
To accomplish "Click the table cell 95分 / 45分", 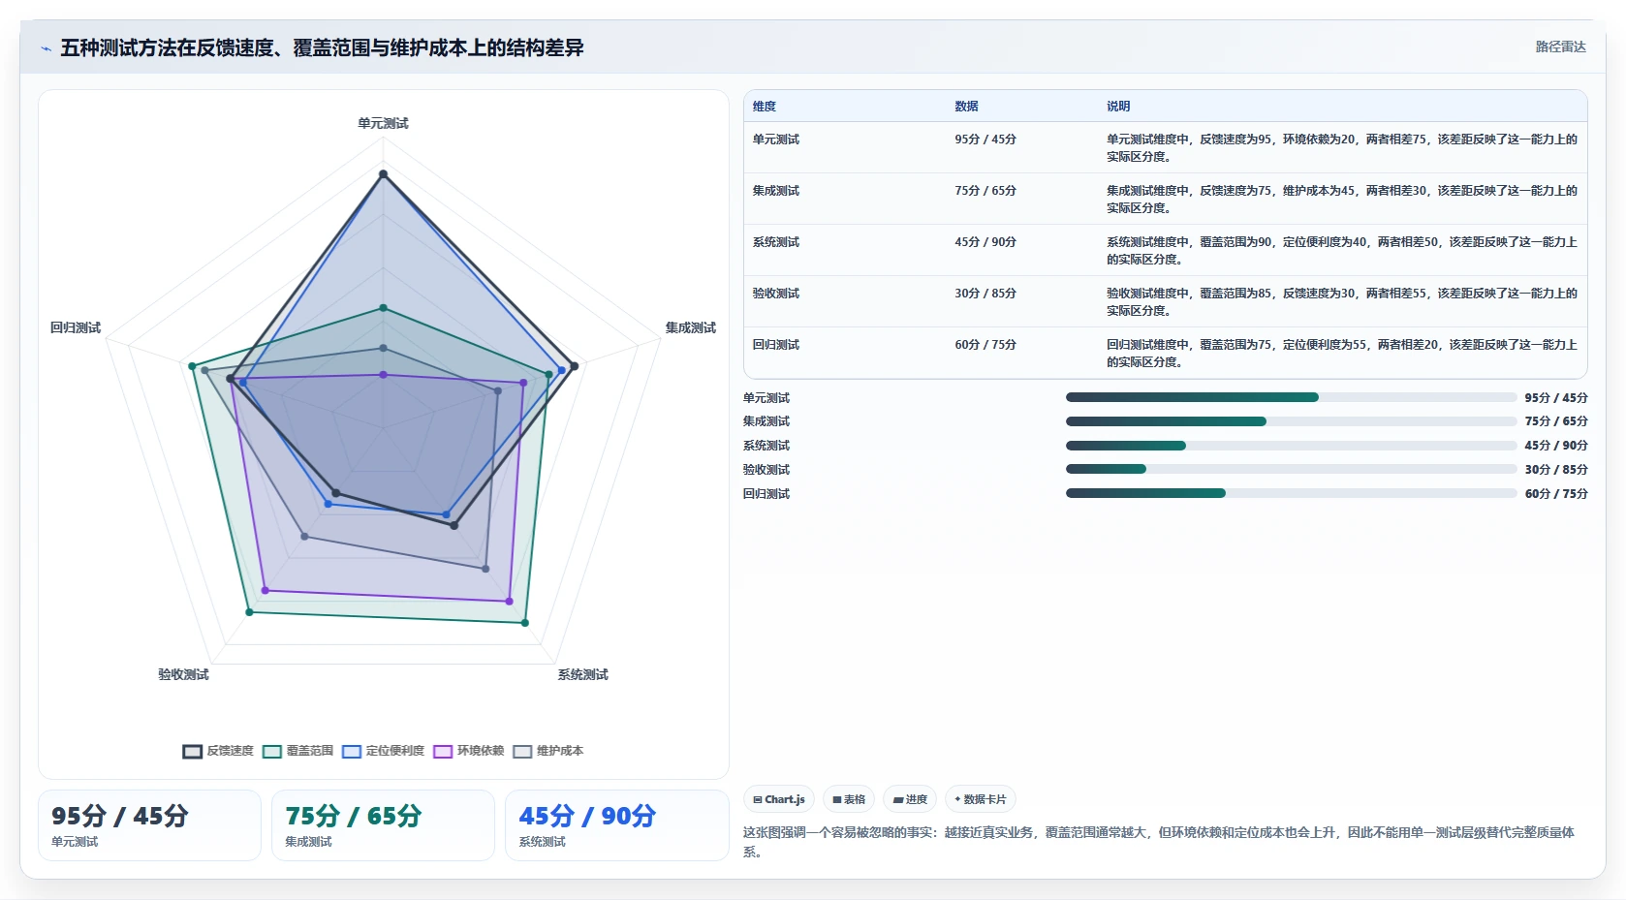I will click(985, 140).
